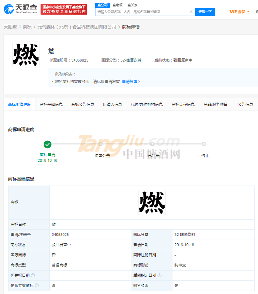The width and height of the screenshot is (258, 294).
Task: Click the 申请注册号:34058025 text in header
Action: click(68, 60)
